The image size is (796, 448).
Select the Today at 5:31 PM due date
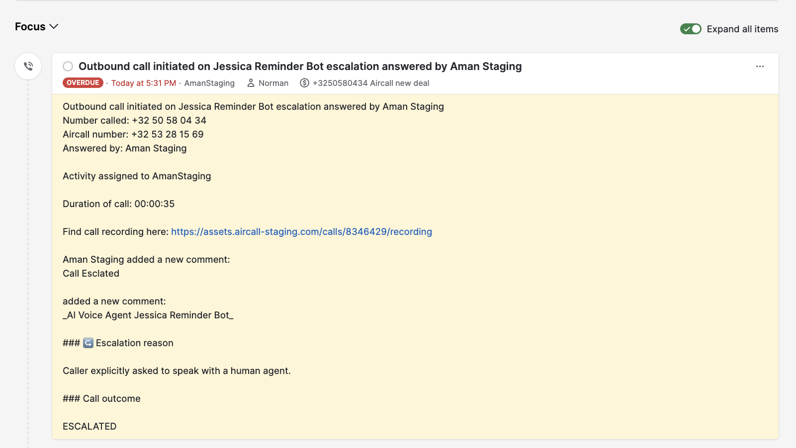pos(144,83)
